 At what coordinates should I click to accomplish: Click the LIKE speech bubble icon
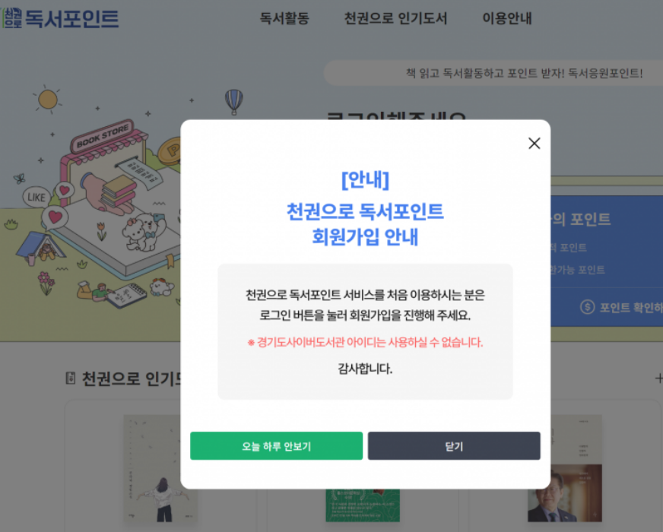pos(36,197)
